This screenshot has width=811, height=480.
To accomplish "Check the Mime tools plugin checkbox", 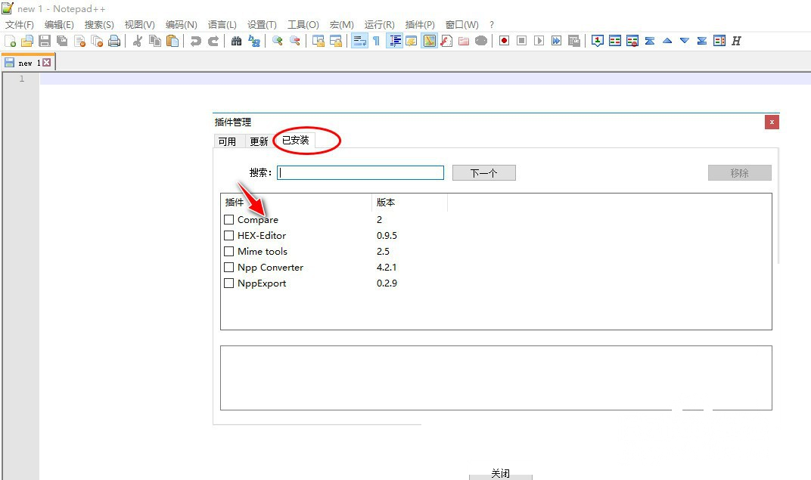I will click(228, 252).
